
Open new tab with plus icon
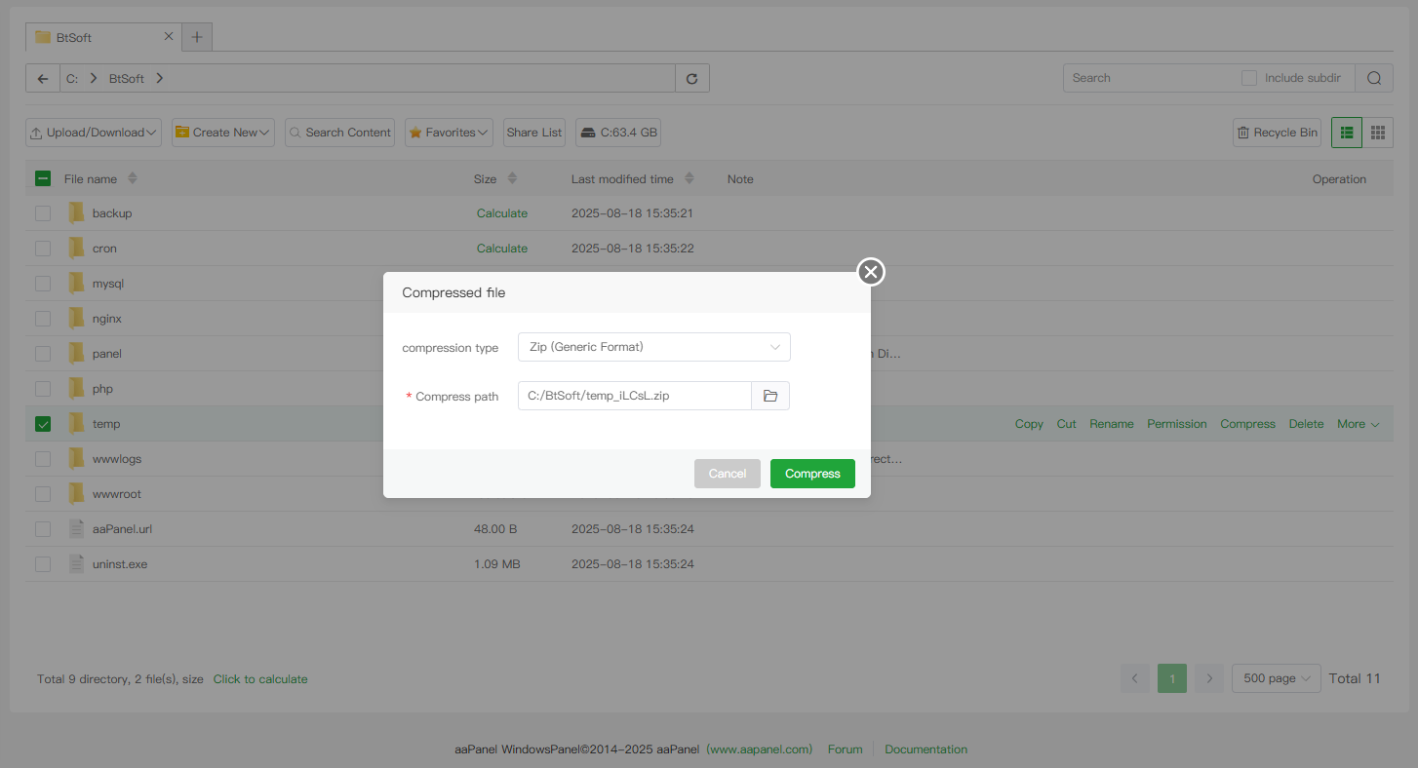tap(197, 37)
